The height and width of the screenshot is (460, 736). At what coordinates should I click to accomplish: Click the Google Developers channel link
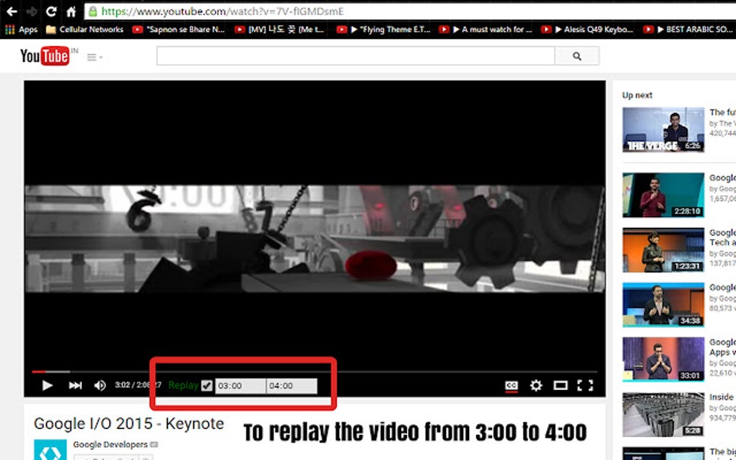click(110, 445)
